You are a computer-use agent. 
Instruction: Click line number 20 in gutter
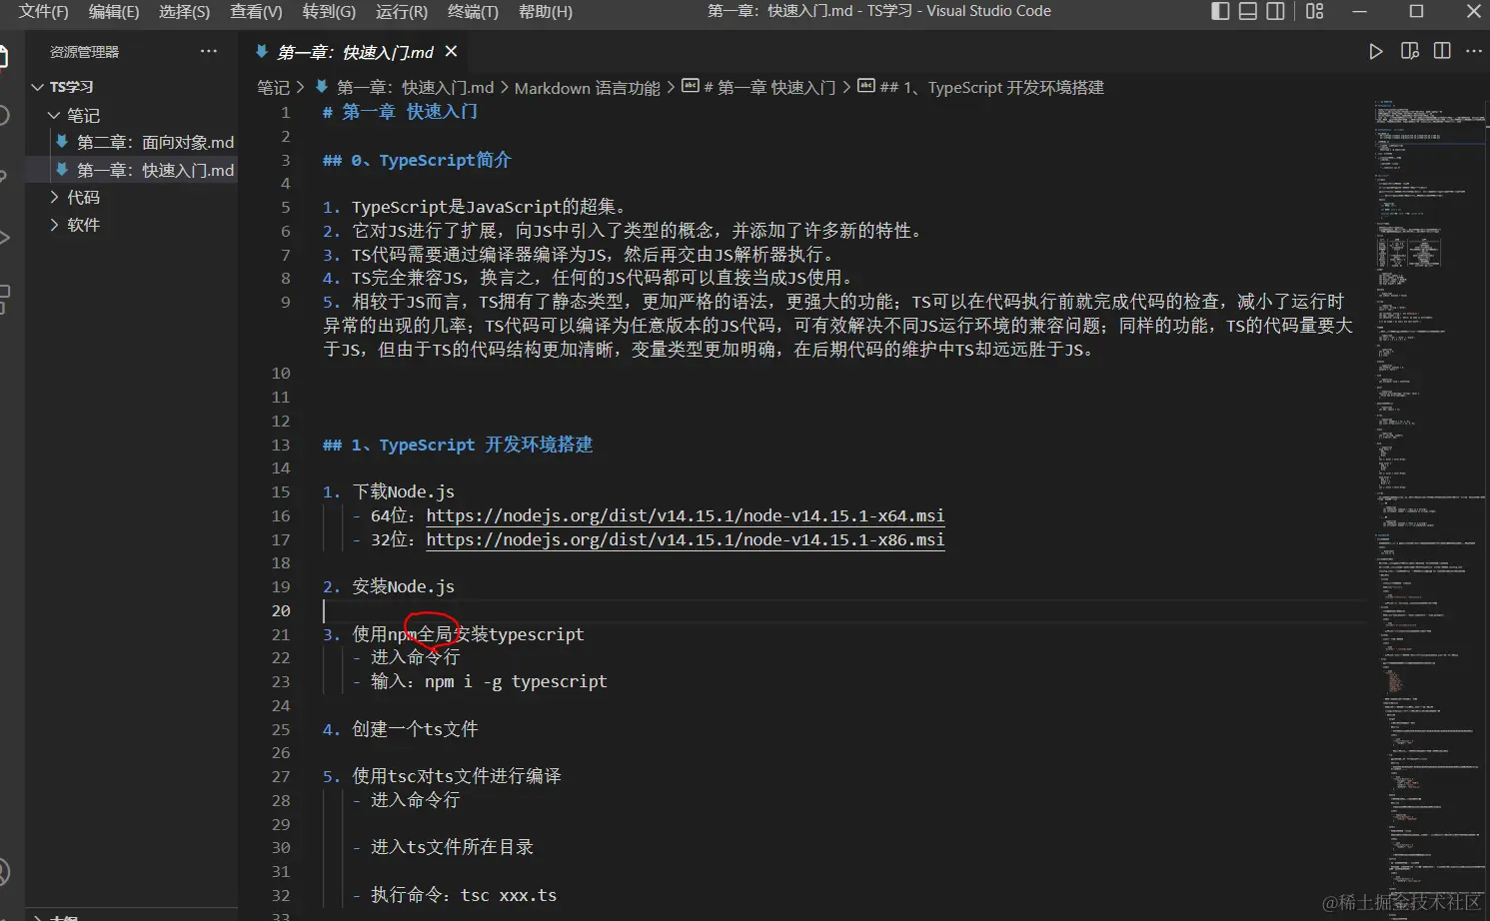(x=281, y=610)
